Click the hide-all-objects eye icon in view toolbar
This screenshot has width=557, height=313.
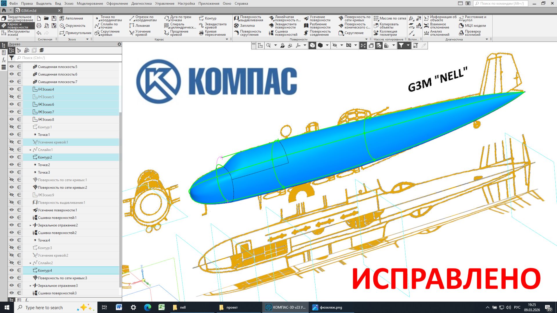tap(335, 45)
